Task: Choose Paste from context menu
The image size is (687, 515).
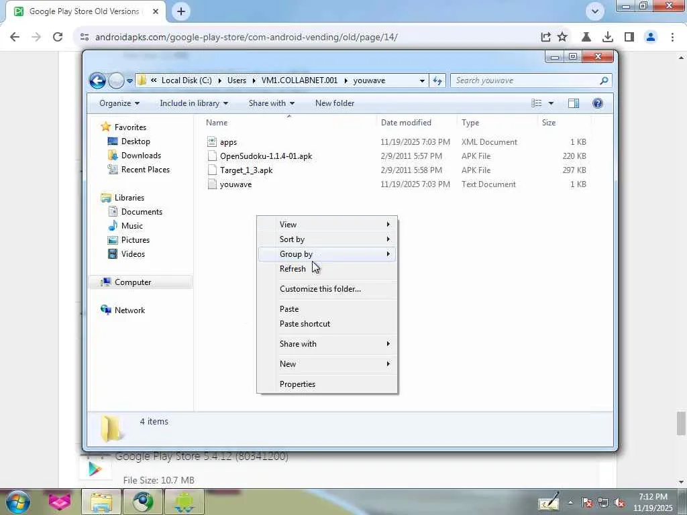Action: [327, 309]
